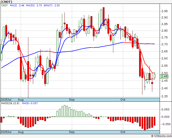The height and width of the screenshot is (138, 172).
Task: Select the MA(50) legend label
Action: [30, 6]
